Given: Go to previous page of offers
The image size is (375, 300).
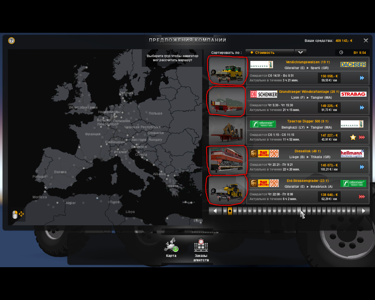Looking at the screenshot, I should [x=215, y=211].
